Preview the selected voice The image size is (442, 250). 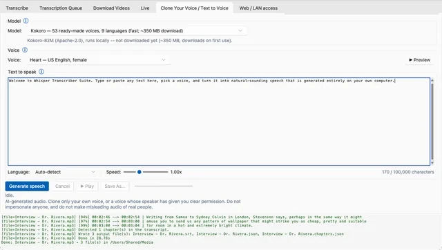(x=419, y=60)
